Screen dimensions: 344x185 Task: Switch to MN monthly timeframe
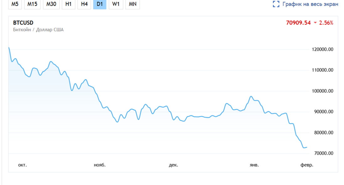(133, 4)
